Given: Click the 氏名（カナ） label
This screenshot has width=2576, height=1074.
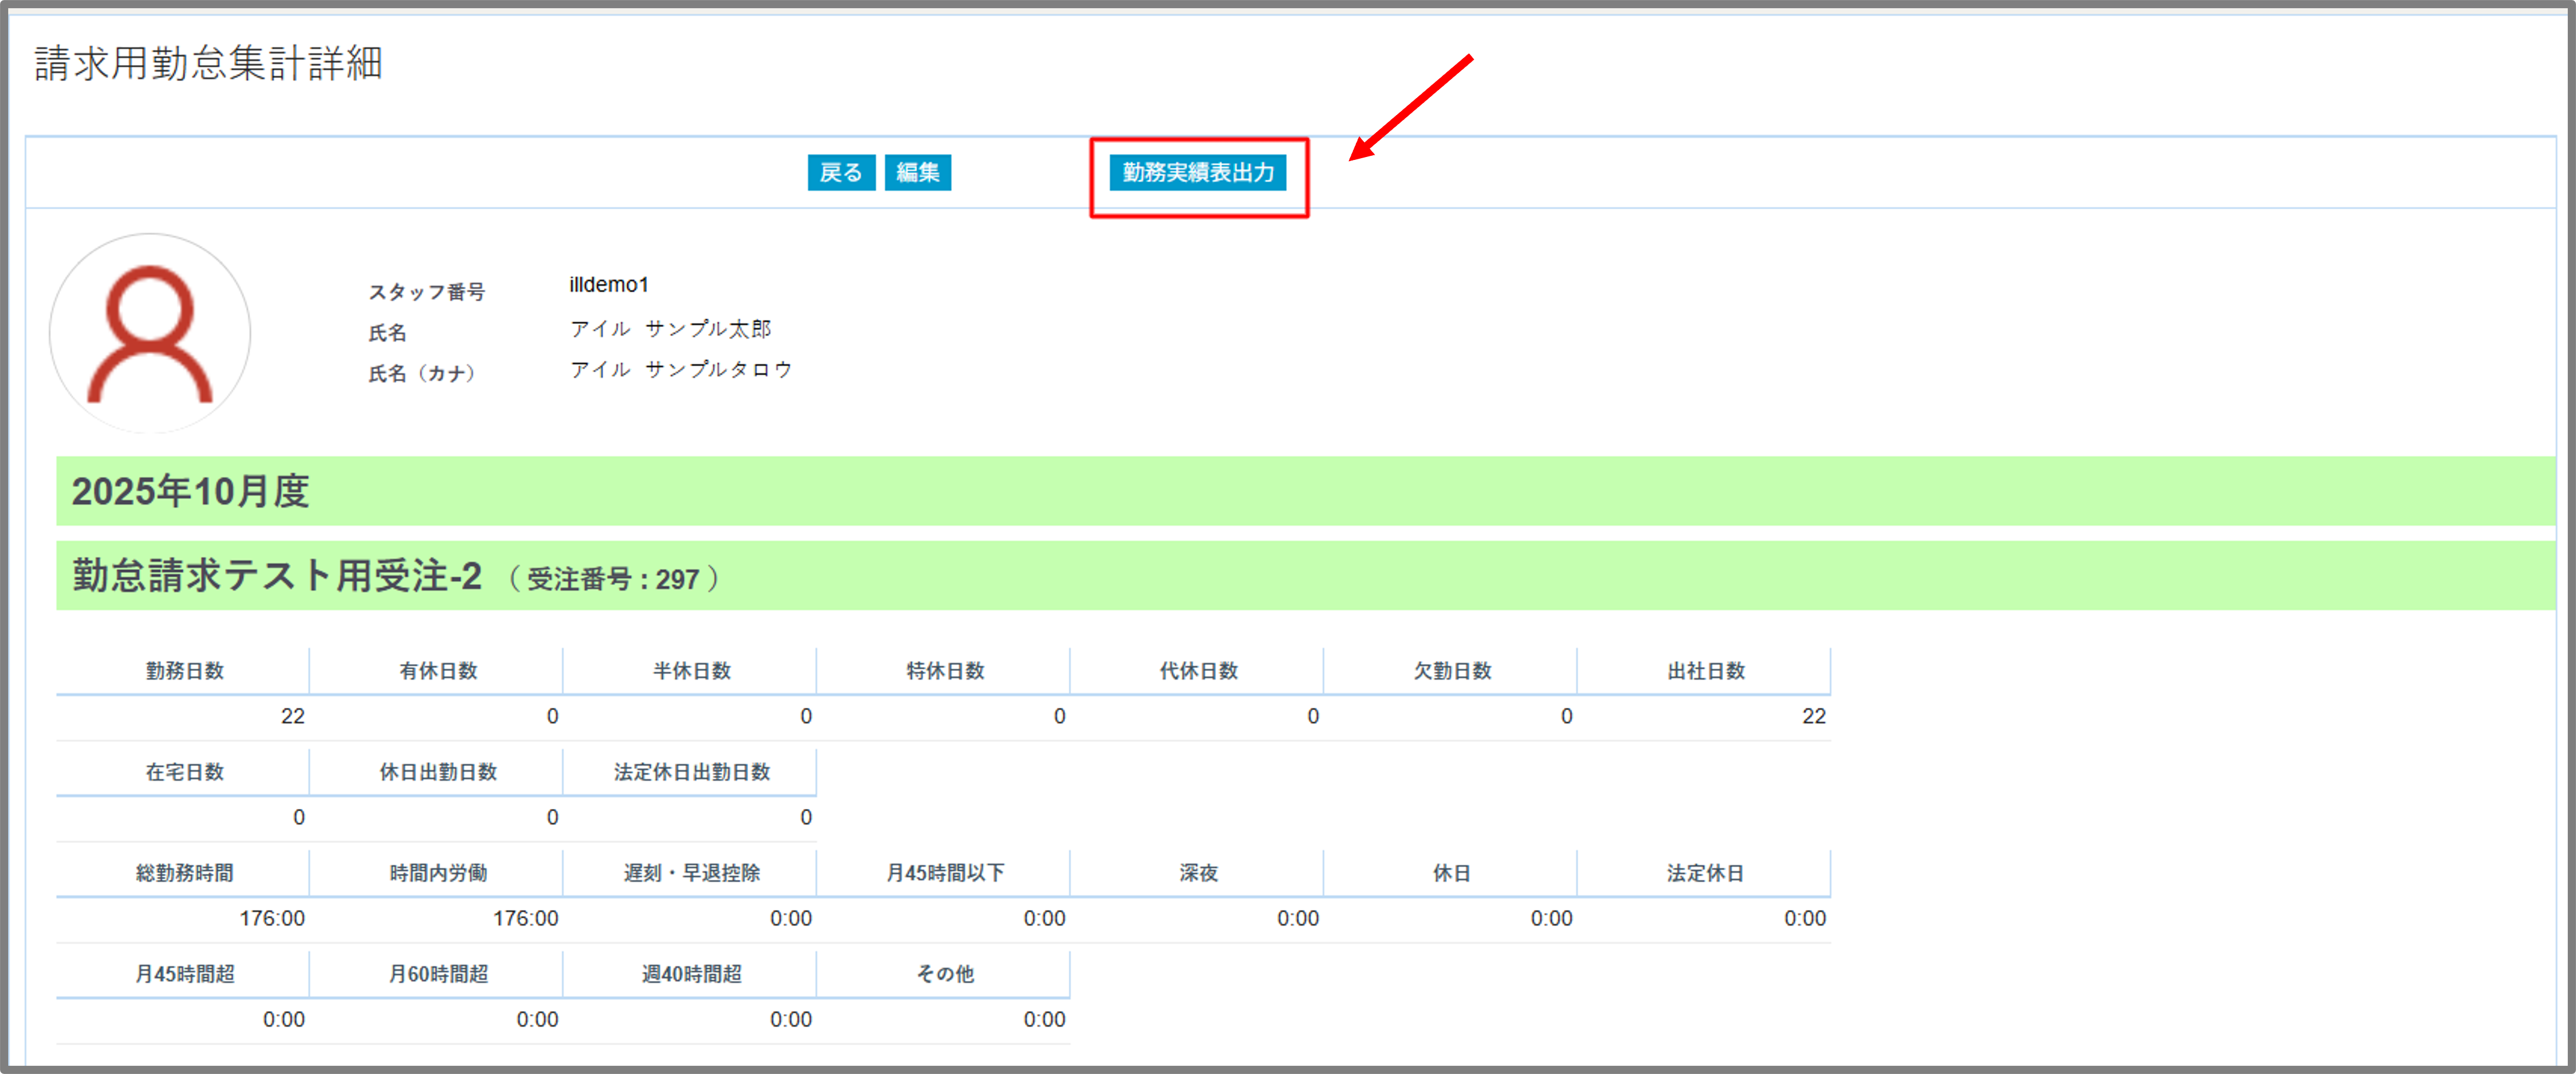Looking at the screenshot, I should [x=424, y=373].
